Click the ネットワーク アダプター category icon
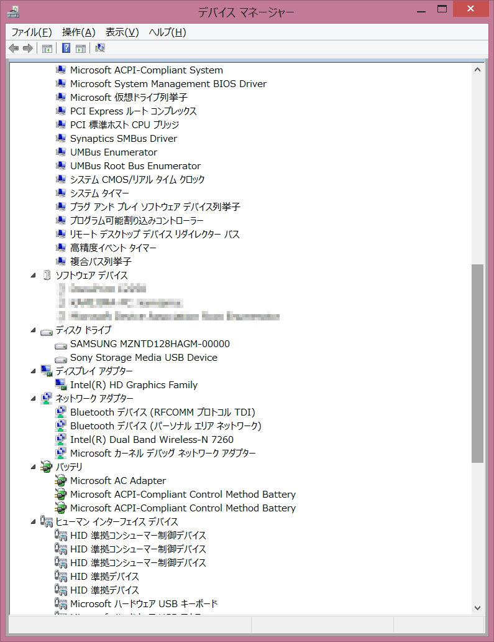 (x=46, y=398)
